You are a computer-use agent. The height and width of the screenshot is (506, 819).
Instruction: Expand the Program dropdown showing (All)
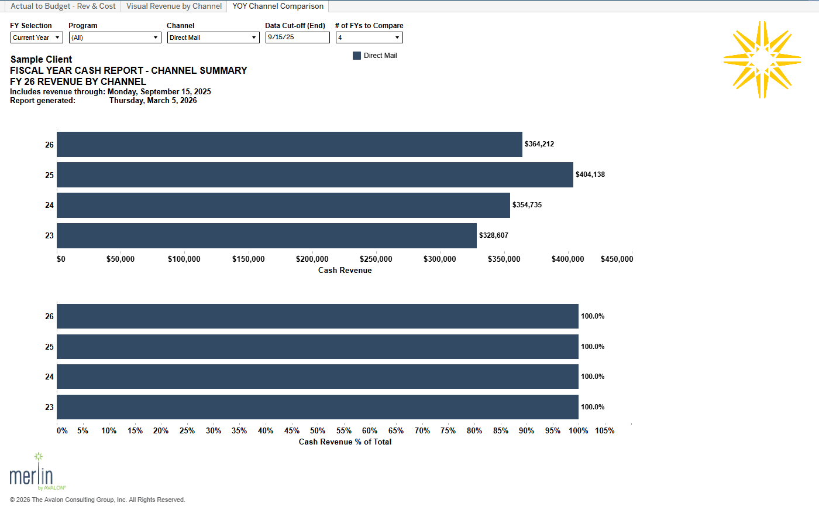115,37
